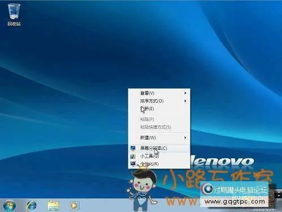Choose the refresh (E) menu entry
282x212 pixels.
pyautogui.click(x=159, y=109)
